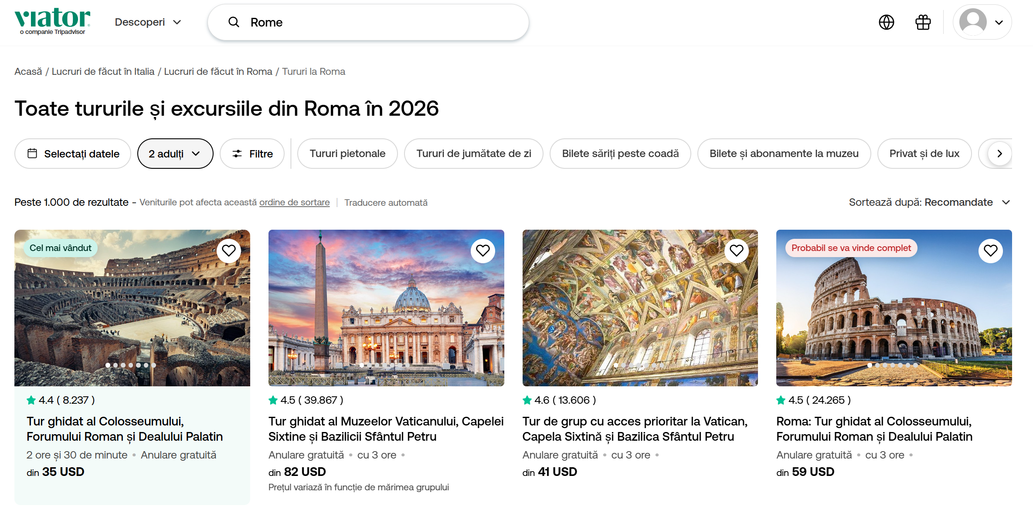This screenshot has width=1033, height=509.
Task: Toggle wishlist heart on Vatican Museums tour
Action: (483, 251)
